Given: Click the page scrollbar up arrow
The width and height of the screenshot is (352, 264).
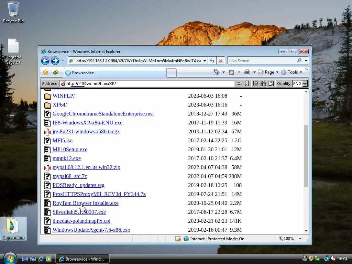Looking at the screenshot, I should tap(306, 91).
